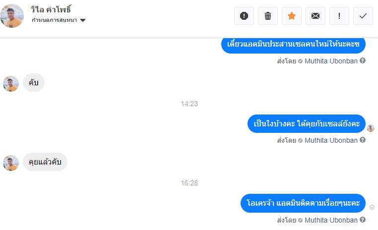Viewport: 378px width, 230px height.
Task: Click help icon beside first Muthita Ubonban
Action: [x=363, y=60]
